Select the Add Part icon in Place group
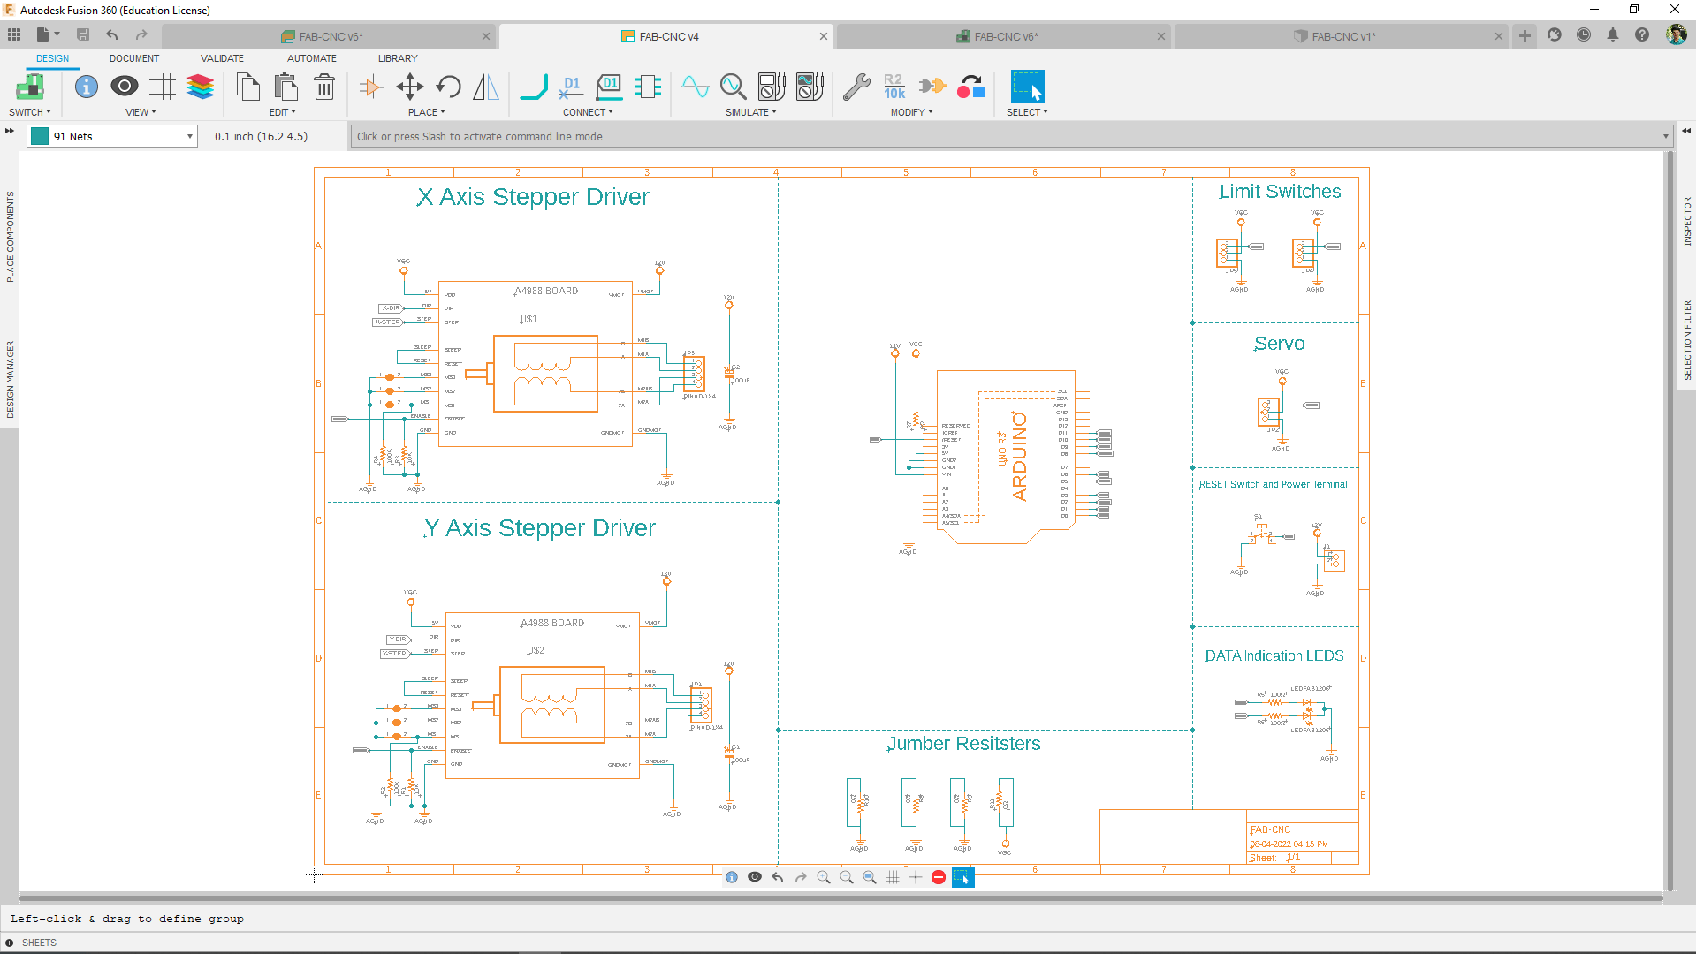The width and height of the screenshot is (1696, 954). point(371,87)
